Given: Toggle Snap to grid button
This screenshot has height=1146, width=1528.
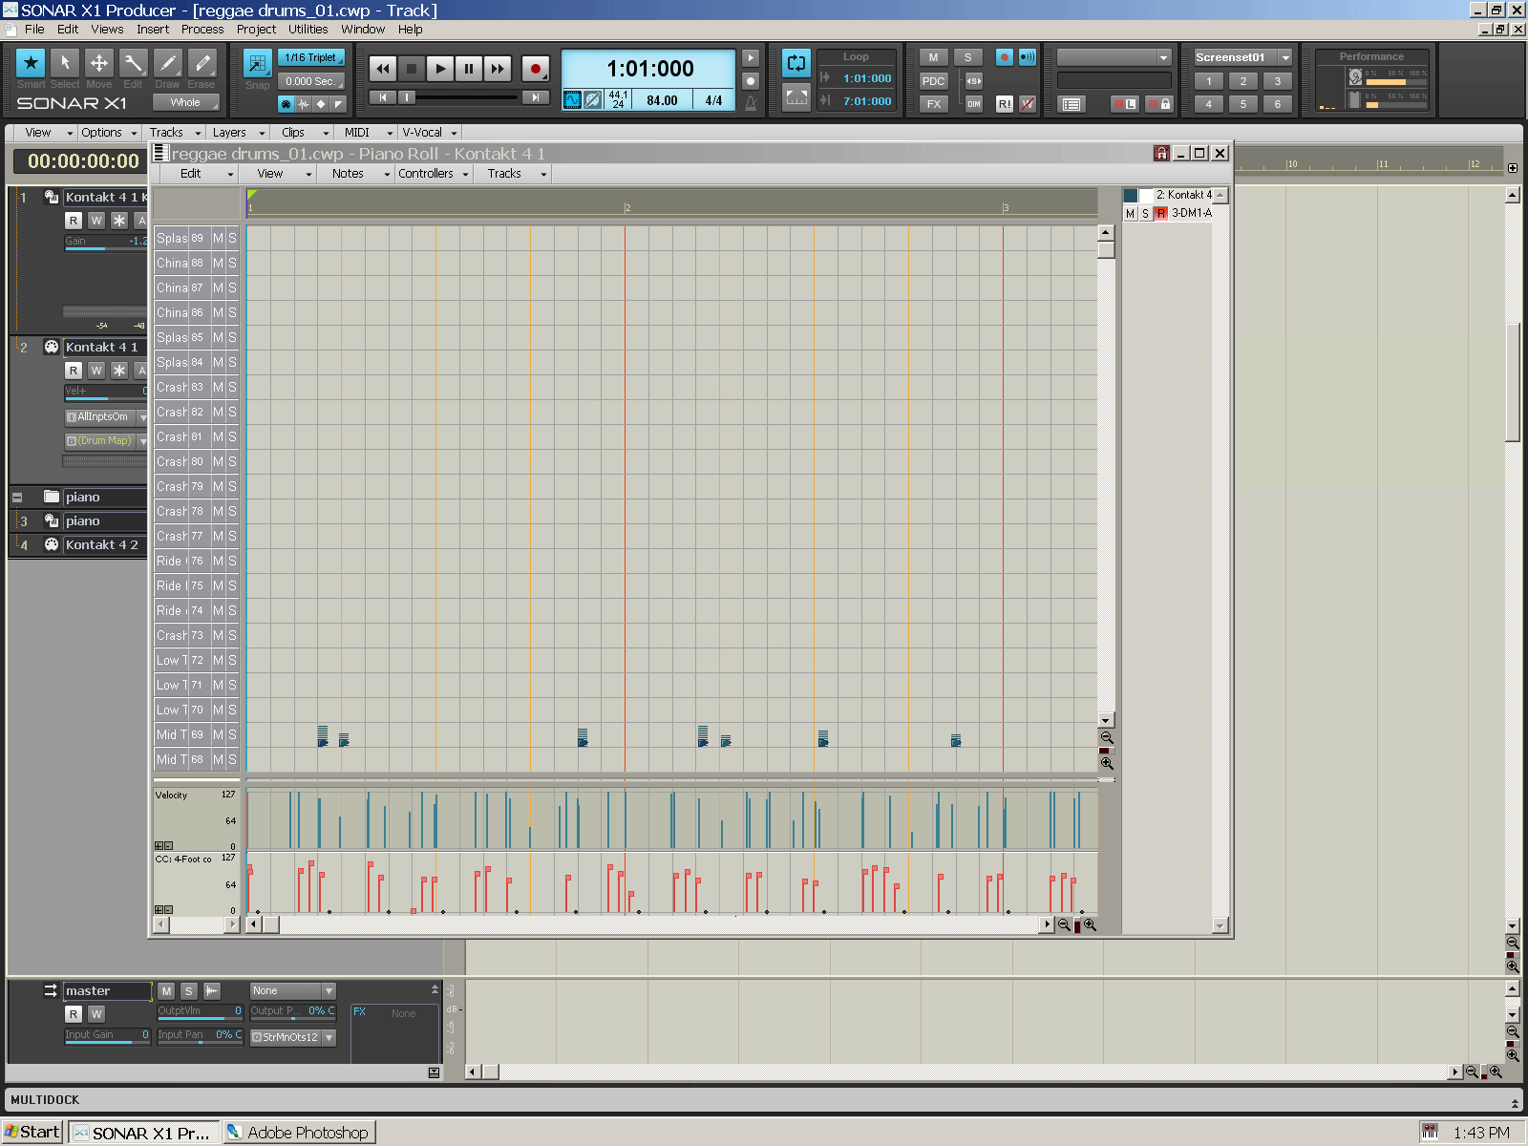Looking at the screenshot, I should coord(257,64).
